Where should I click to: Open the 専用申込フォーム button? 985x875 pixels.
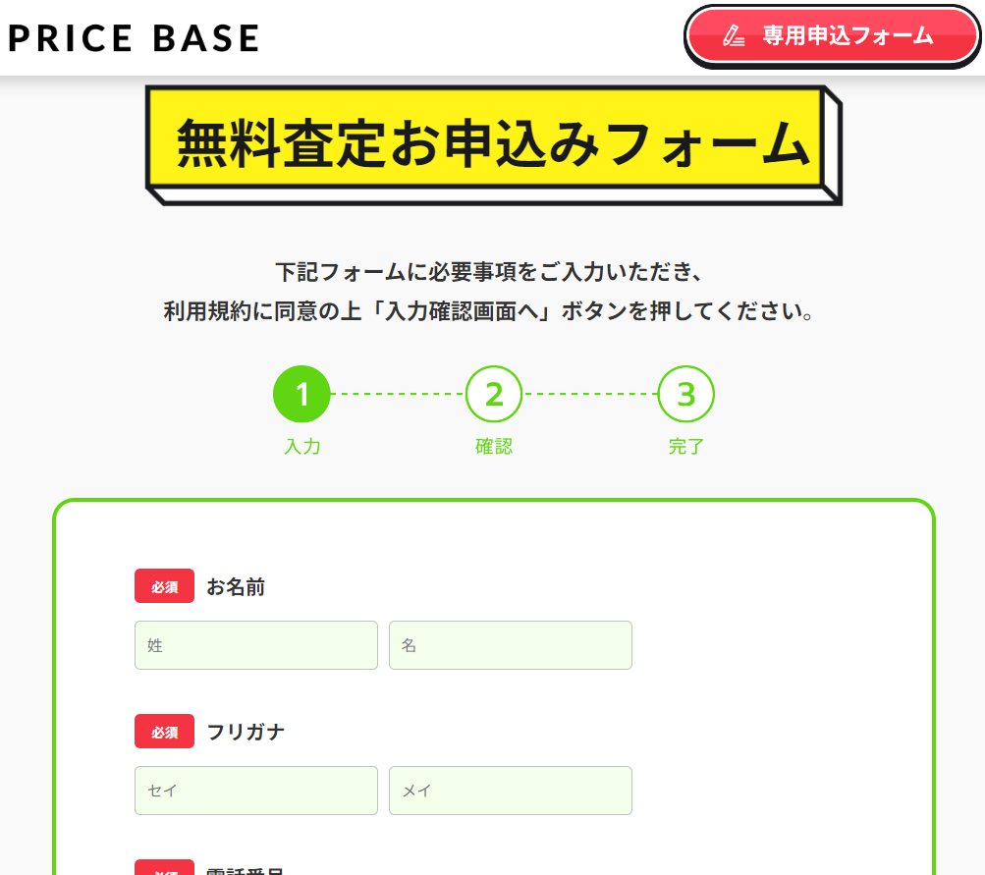click(x=832, y=36)
